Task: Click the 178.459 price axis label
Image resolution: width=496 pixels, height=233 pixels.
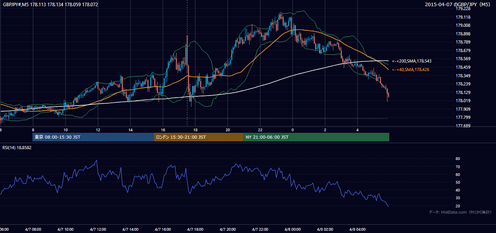Action: coord(463,67)
